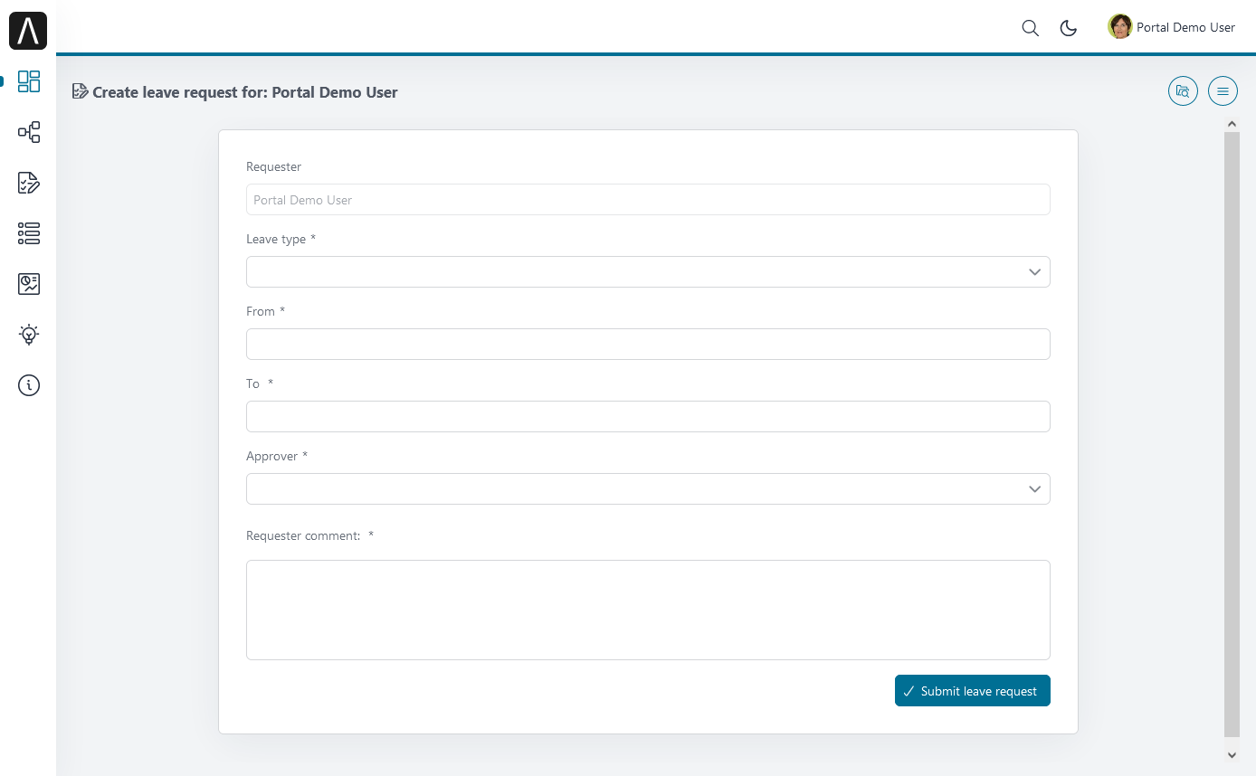
Task: Open the dashboard icon in sidebar
Action: tap(29, 81)
